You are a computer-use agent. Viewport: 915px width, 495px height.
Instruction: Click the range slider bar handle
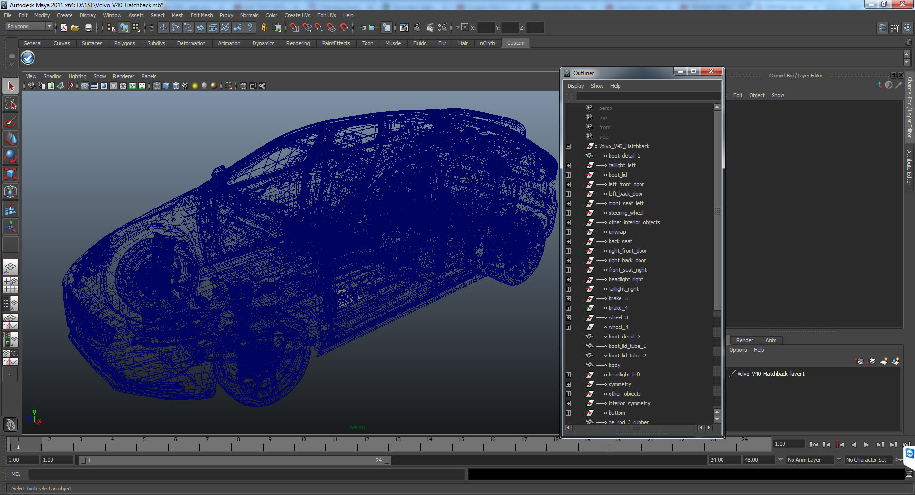click(234, 460)
